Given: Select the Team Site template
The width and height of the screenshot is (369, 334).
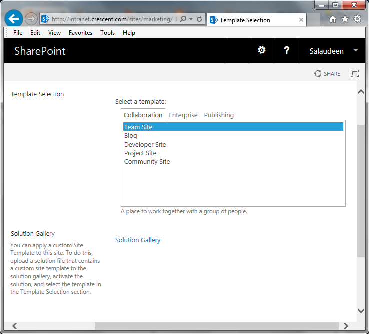Looking at the screenshot, I should point(233,127).
